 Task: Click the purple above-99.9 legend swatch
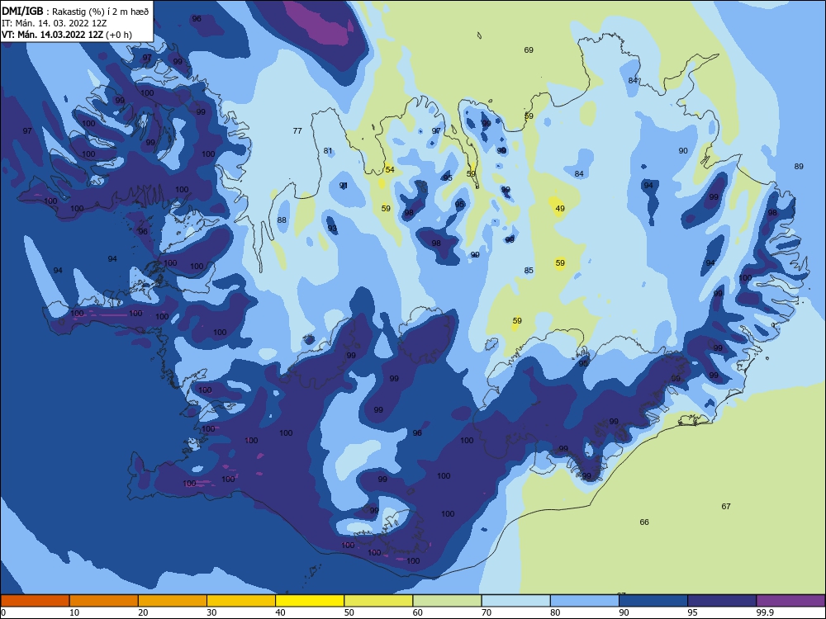(x=790, y=601)
